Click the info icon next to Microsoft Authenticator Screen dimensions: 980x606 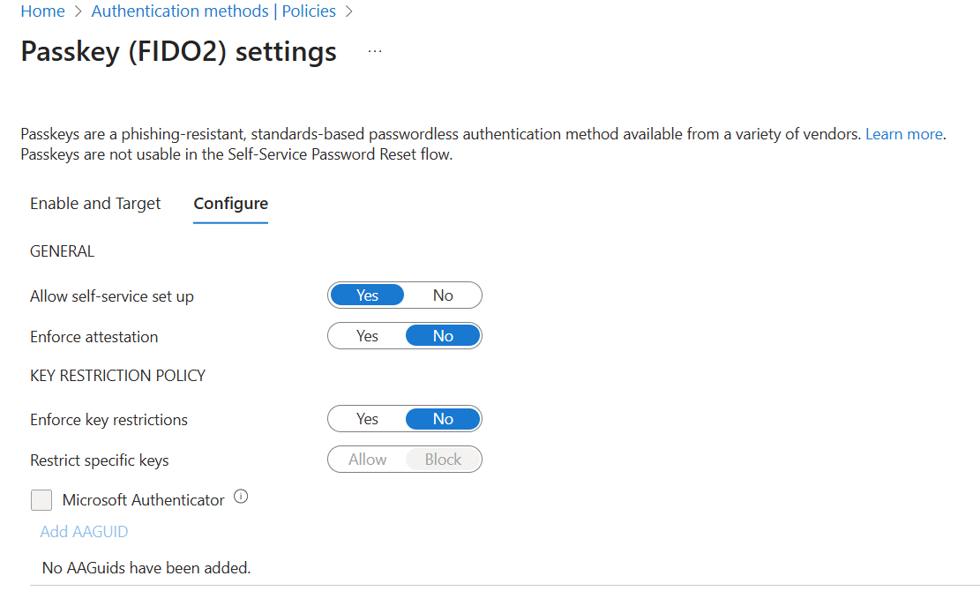coord(241,498)
